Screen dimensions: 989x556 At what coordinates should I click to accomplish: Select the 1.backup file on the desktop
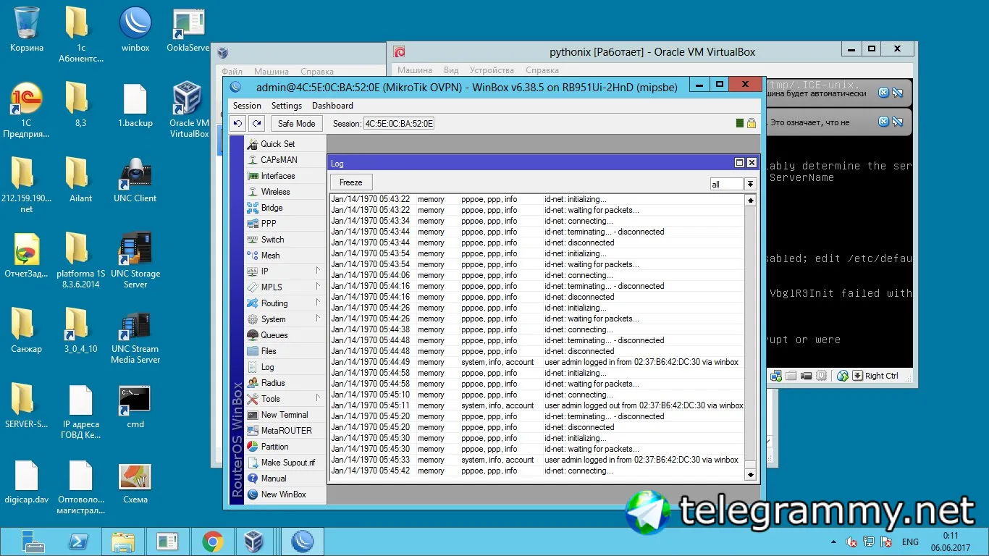point(135,105)
